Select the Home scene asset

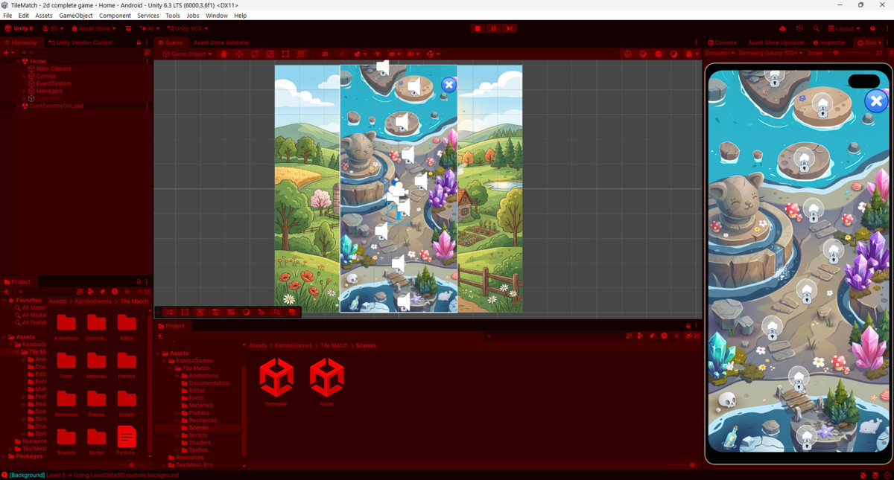click(326, 381)
